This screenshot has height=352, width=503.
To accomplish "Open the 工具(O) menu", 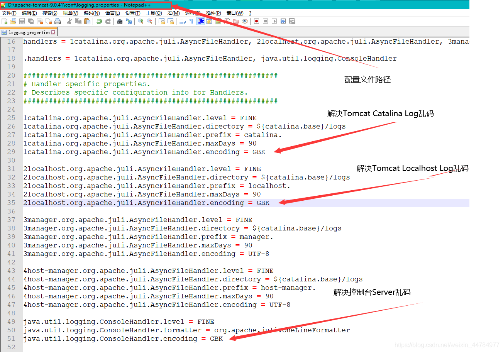I will pos(154,13).
